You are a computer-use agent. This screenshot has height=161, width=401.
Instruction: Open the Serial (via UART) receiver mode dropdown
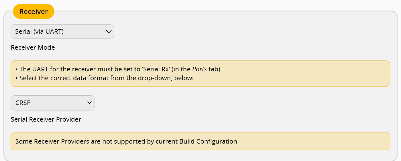(x=62, y=31)
